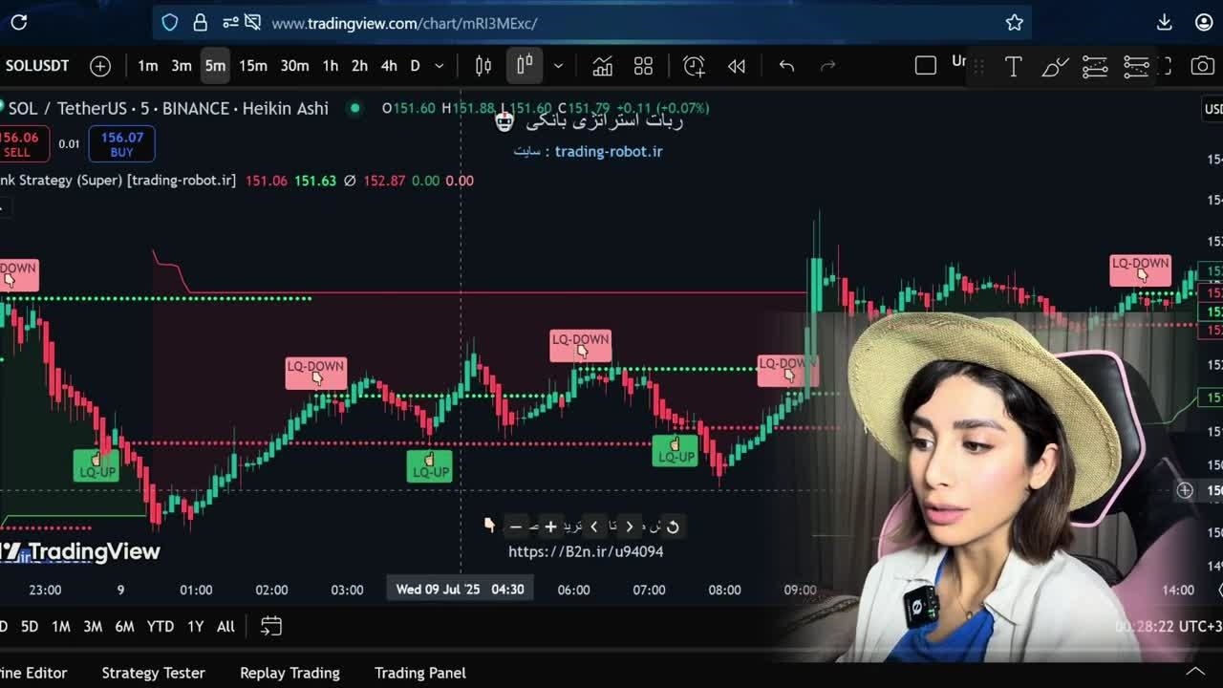Select the Text drawing tool
Image resolution: width=1223 pixels, height=688 pixels.
pos(1013,66)
